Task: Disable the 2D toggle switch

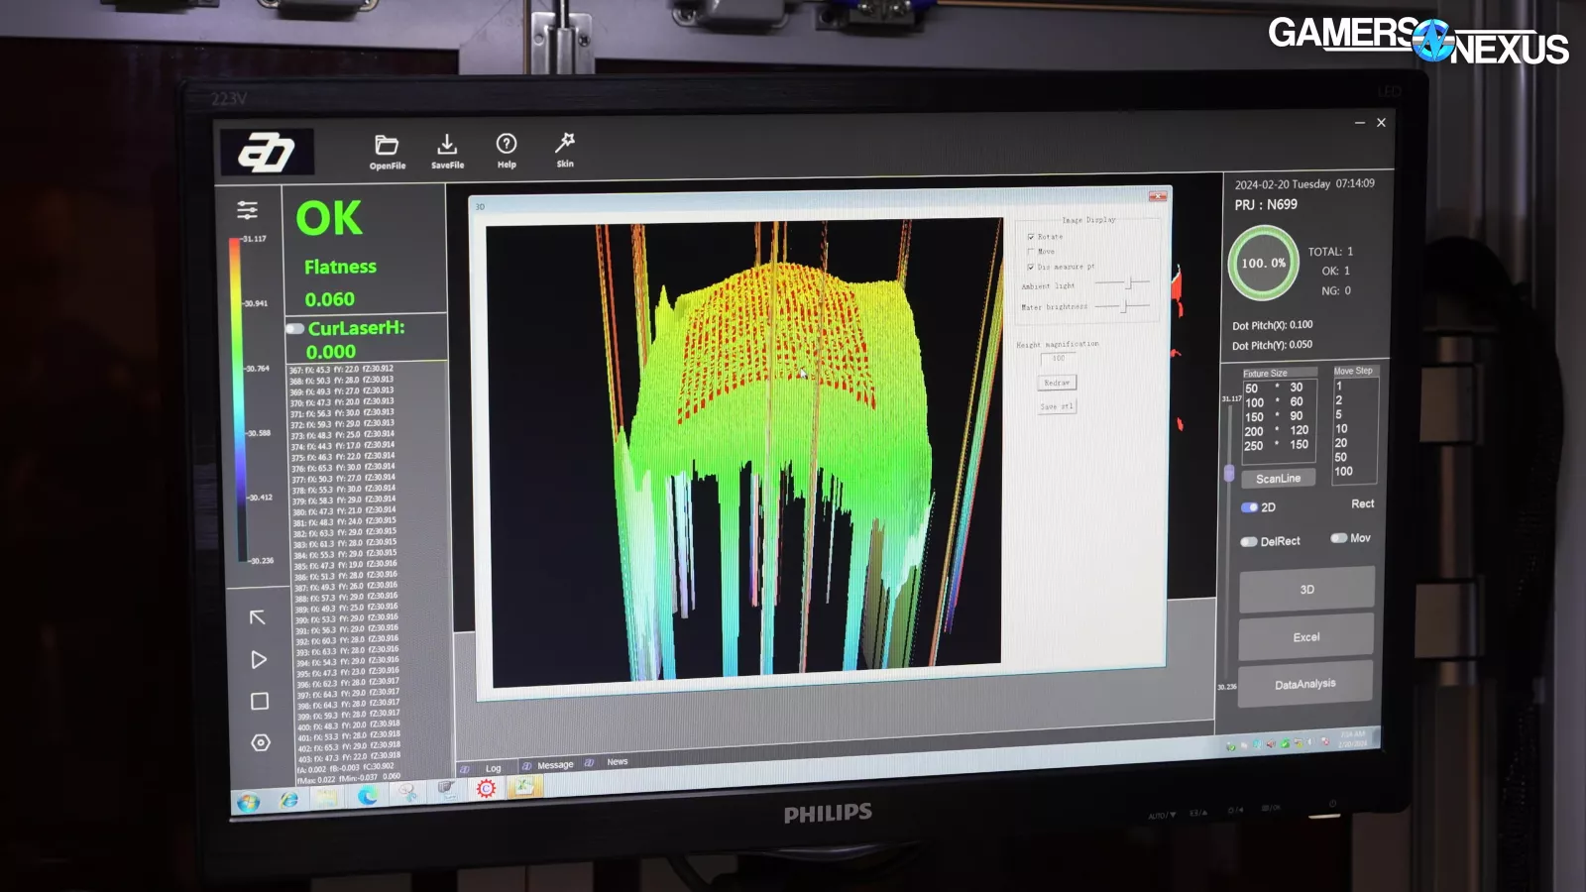Action: coord(1249,507)
